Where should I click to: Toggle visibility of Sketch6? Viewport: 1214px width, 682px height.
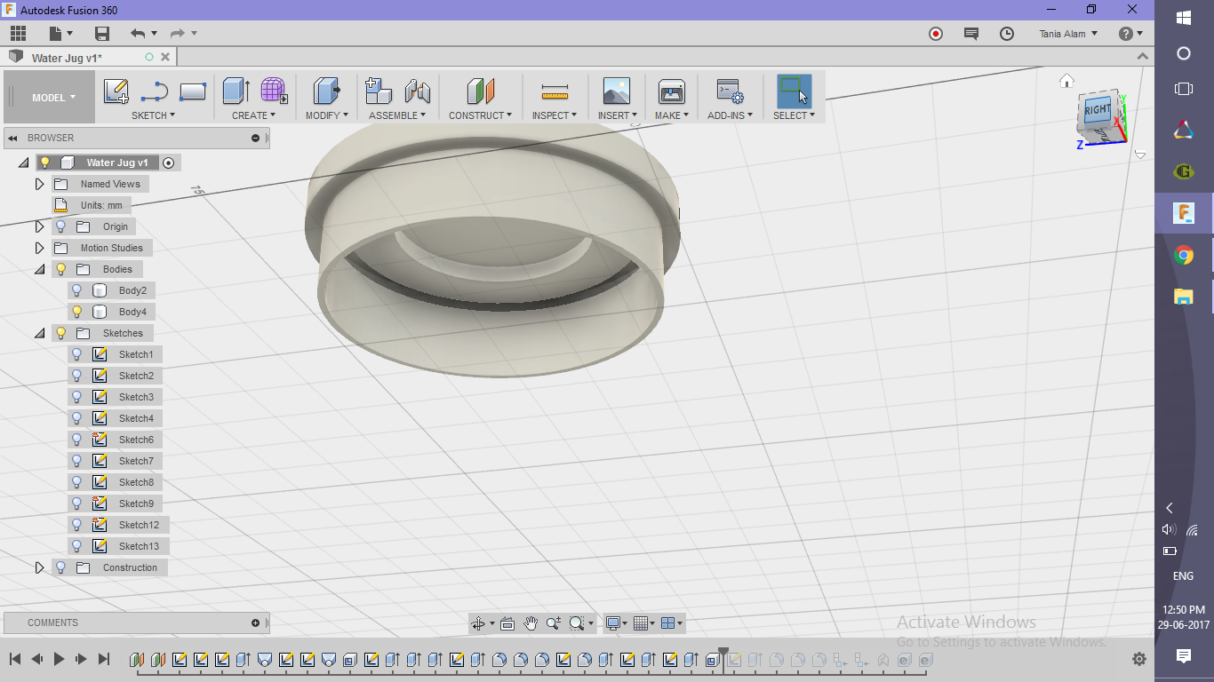coord(77,440)
